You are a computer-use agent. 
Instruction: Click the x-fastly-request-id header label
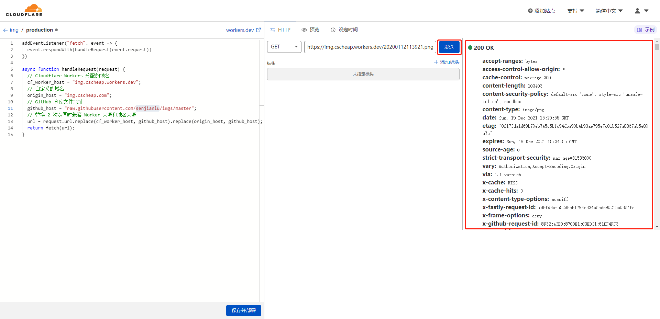tap(509, 207)
